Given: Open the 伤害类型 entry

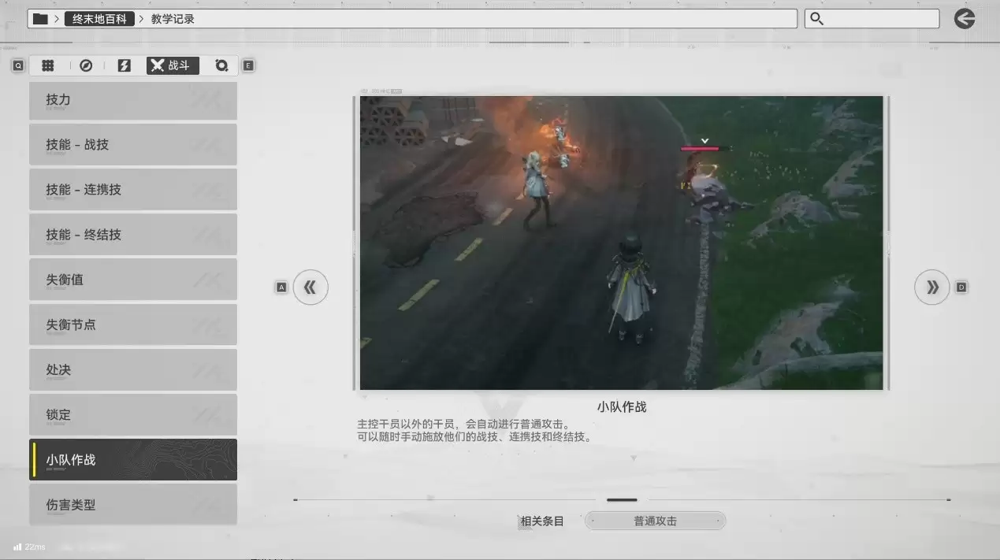Looking at the screenshot, I should 132,505.
